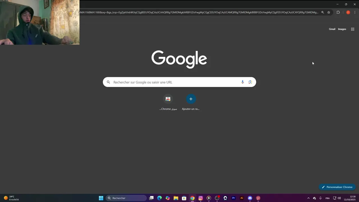Viewport: 359px width, 202px height.
Task: Click the search magnifier inside Google search box
Action: coord(108,82)
